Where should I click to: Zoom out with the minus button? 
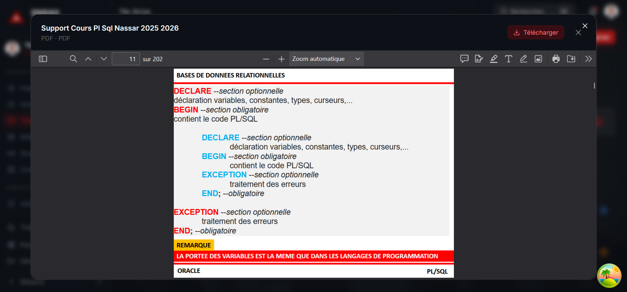(266, 59)
